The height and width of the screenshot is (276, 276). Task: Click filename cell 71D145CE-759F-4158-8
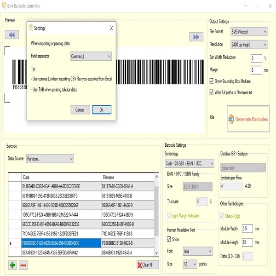click(x=127, y=234)
